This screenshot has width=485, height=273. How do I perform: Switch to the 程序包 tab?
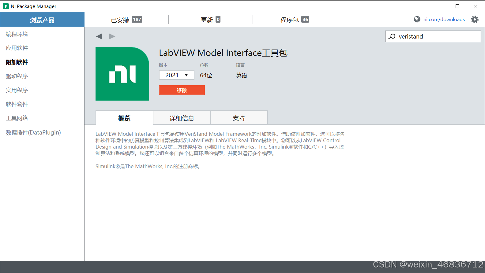click(295, 20)
